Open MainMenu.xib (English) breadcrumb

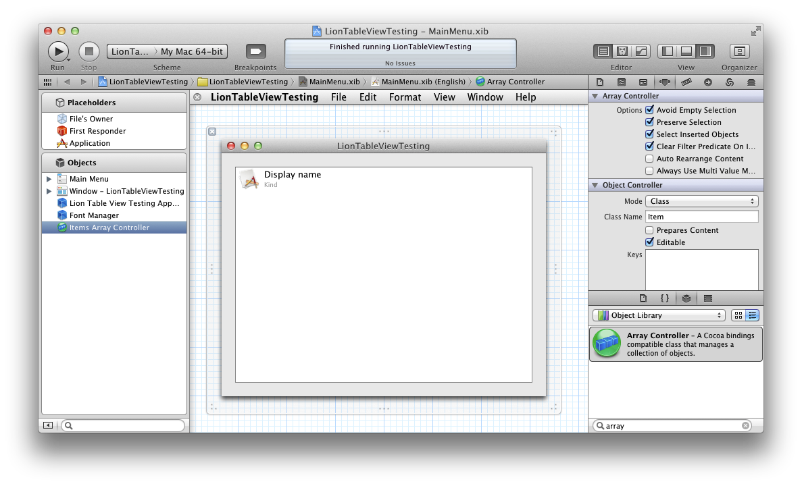tap(418, 82)
